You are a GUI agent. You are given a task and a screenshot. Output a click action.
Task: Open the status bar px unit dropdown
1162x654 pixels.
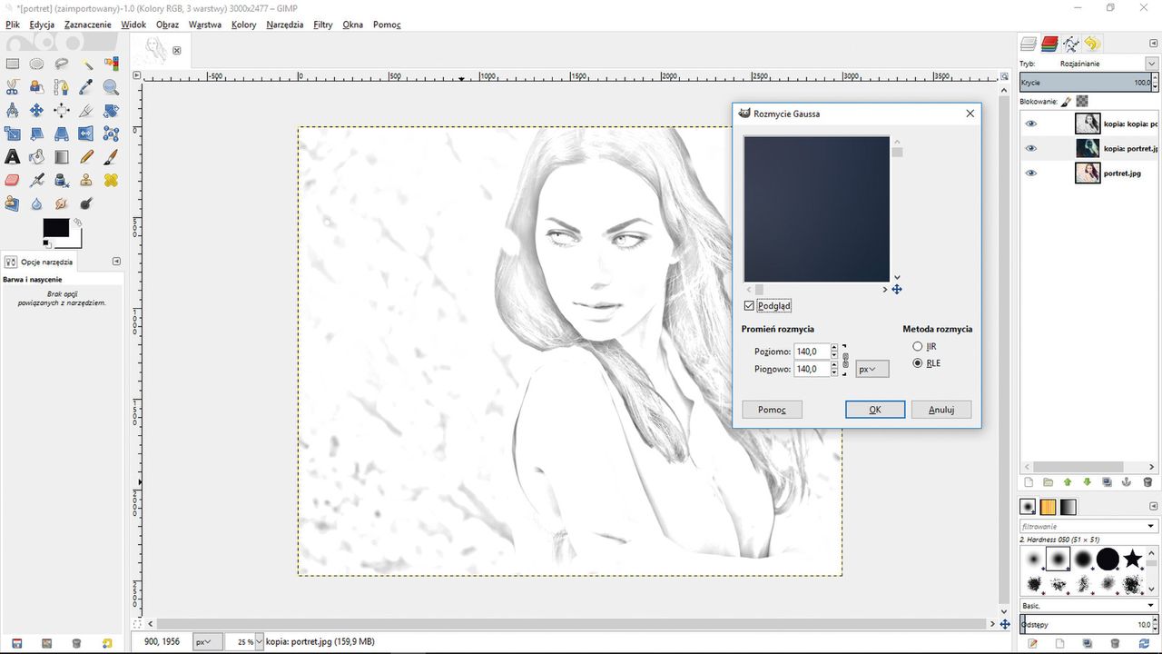coord(208,642)
